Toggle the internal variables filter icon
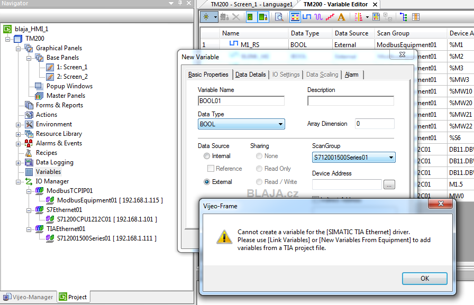This screenshot has width=474, height=305. [250, 17]
